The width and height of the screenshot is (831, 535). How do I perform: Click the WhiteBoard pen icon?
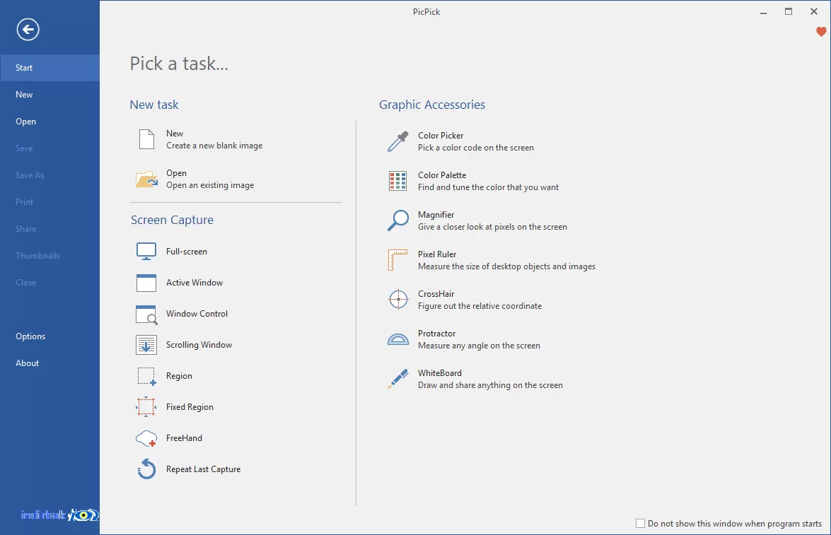pyautogui.click(x=398, y=379)
